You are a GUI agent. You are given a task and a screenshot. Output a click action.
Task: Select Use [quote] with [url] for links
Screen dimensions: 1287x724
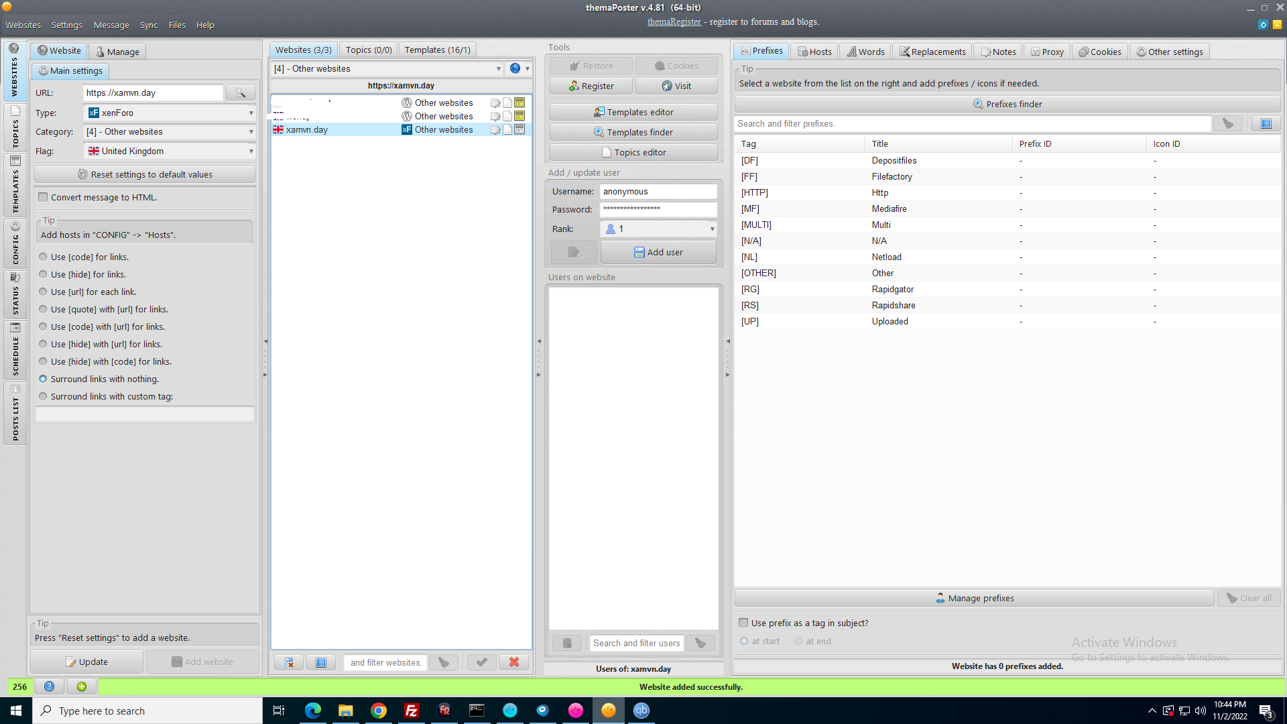point(43,309)
